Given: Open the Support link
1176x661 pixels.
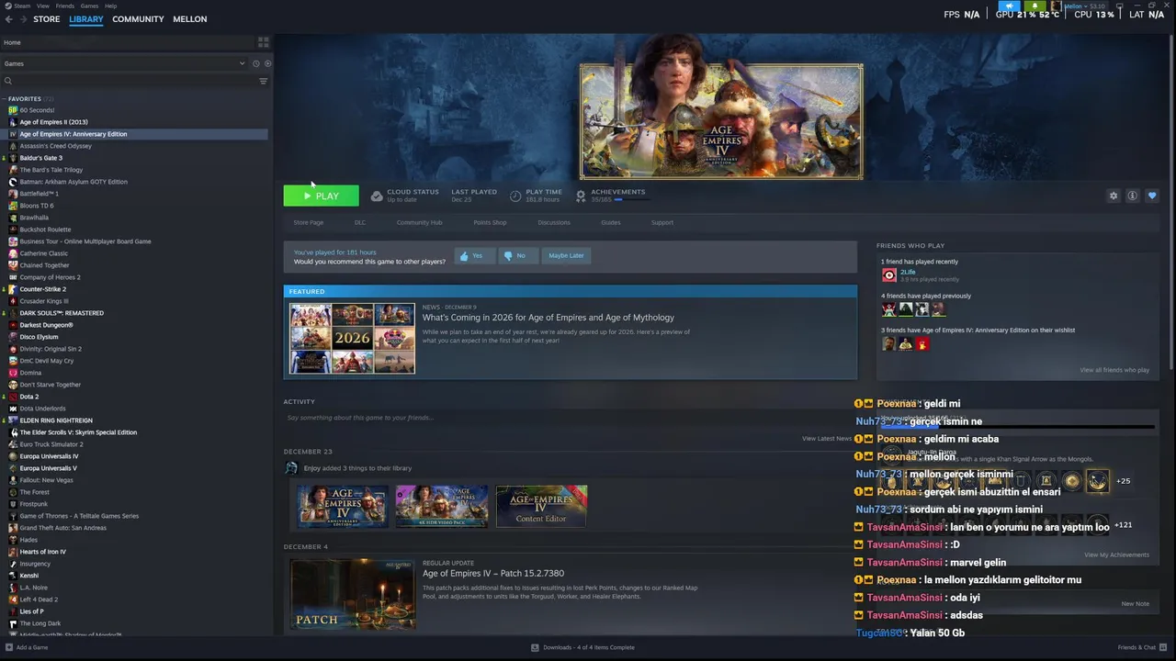Looking at the screenshot, I should coord(662,222).
